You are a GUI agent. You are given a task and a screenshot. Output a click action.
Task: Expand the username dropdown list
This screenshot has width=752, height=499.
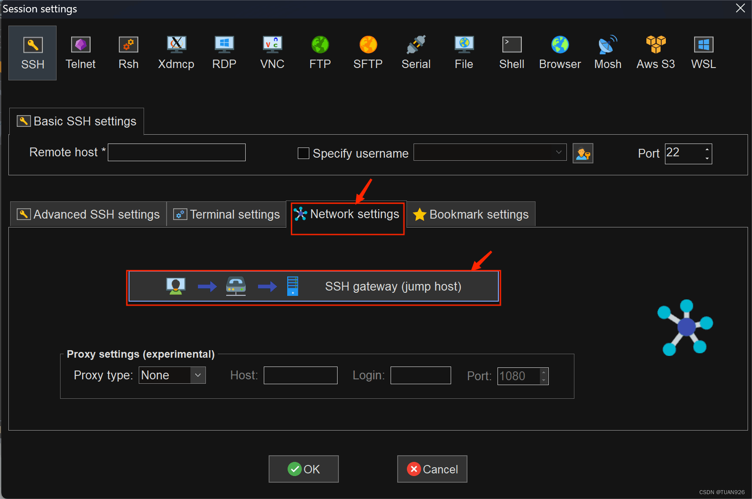pos(558,152)
